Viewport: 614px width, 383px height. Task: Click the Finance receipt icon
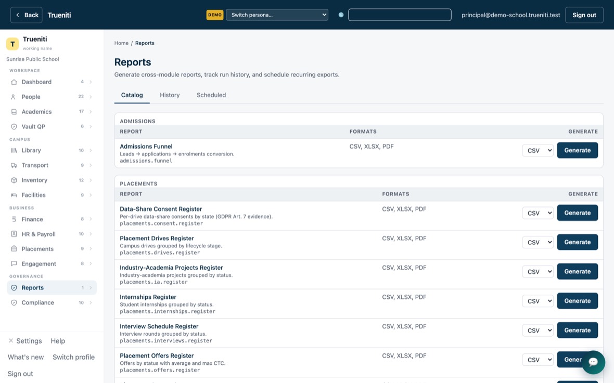pyautogui.click(x=14, y=219)
